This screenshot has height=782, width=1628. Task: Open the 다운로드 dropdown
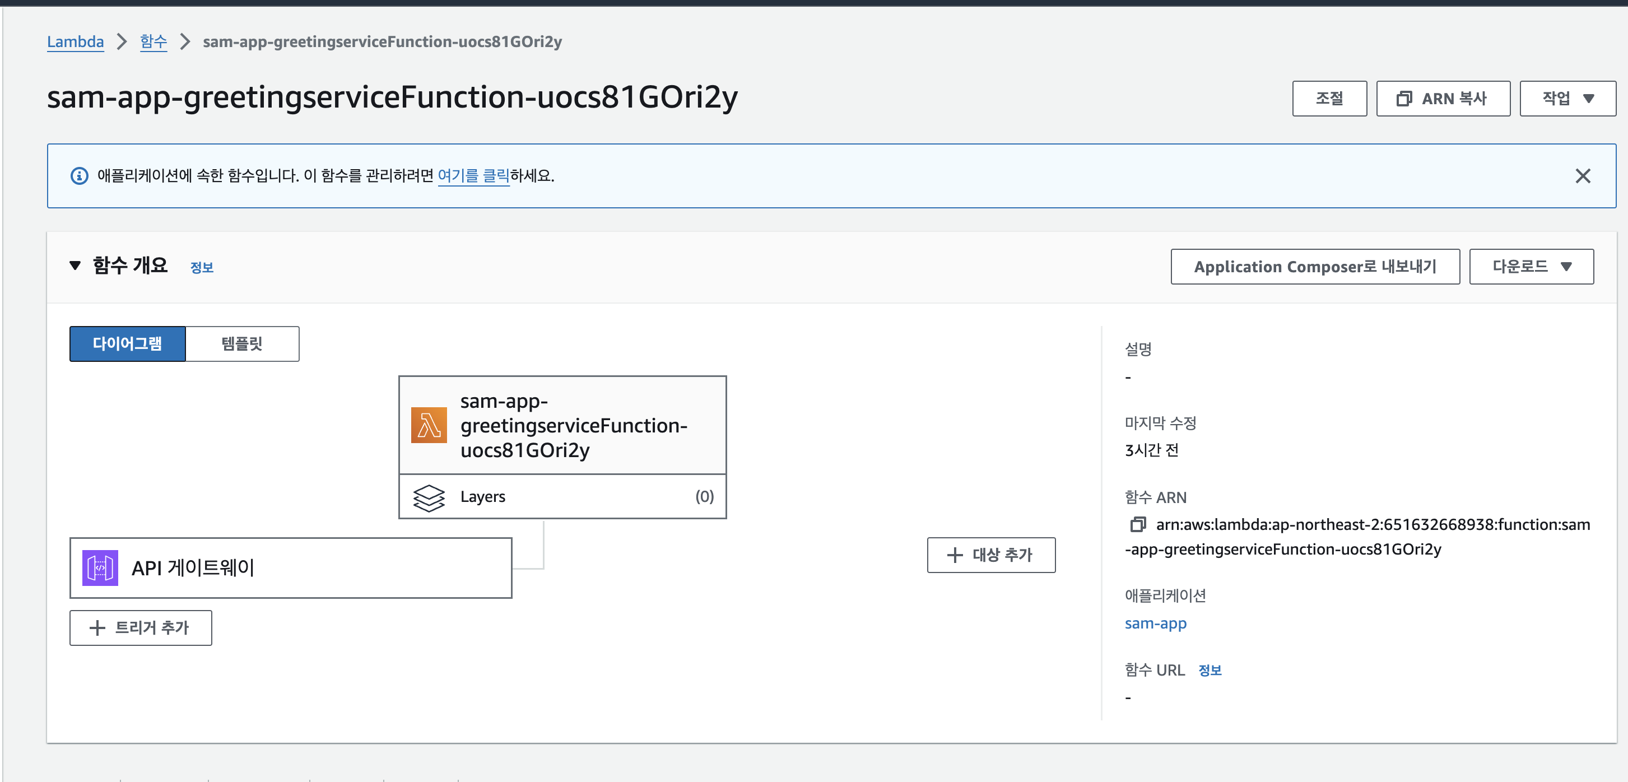[1531, 267]
